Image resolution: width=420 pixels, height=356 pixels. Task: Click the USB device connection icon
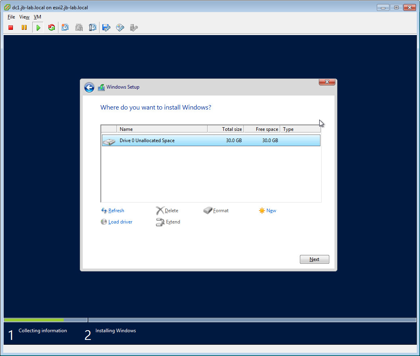(x=134, y=27)
